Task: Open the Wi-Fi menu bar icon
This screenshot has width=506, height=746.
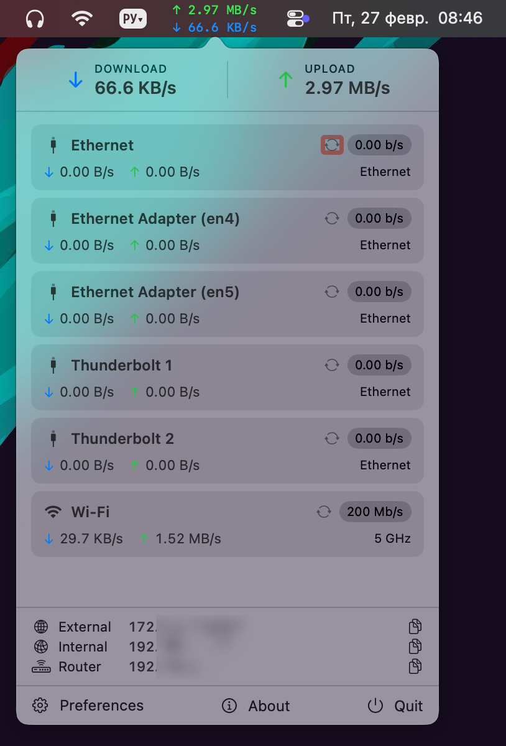Action: [x=81, y=19]
